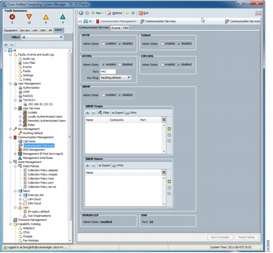Click the Reset Values button
This screenshot has width=273, height=253.
pyautogui.click(x=246, y=237)
